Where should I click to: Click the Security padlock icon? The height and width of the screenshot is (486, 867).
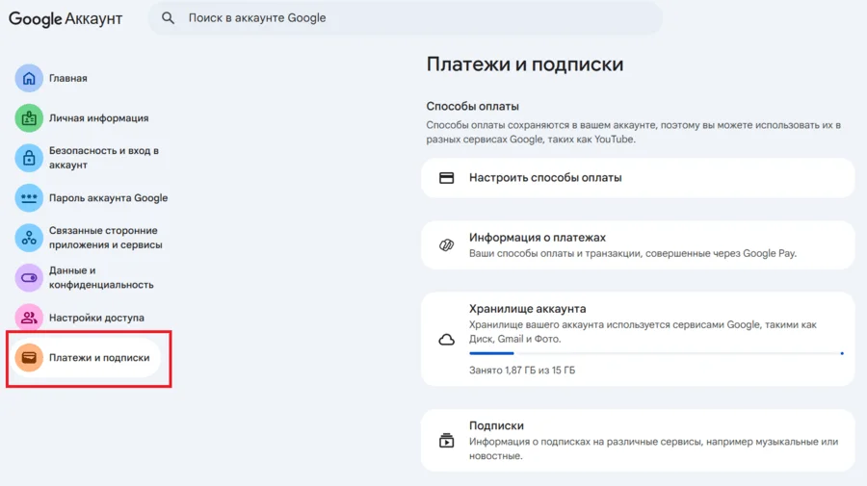[29, 158]
